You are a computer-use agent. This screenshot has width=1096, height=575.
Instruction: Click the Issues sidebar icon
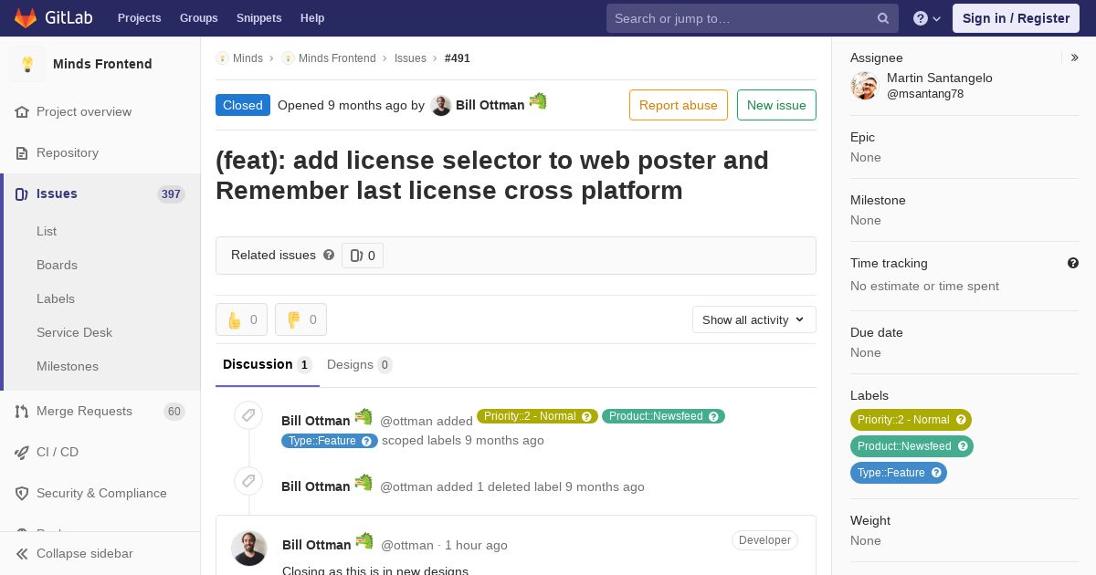(22, 193)
